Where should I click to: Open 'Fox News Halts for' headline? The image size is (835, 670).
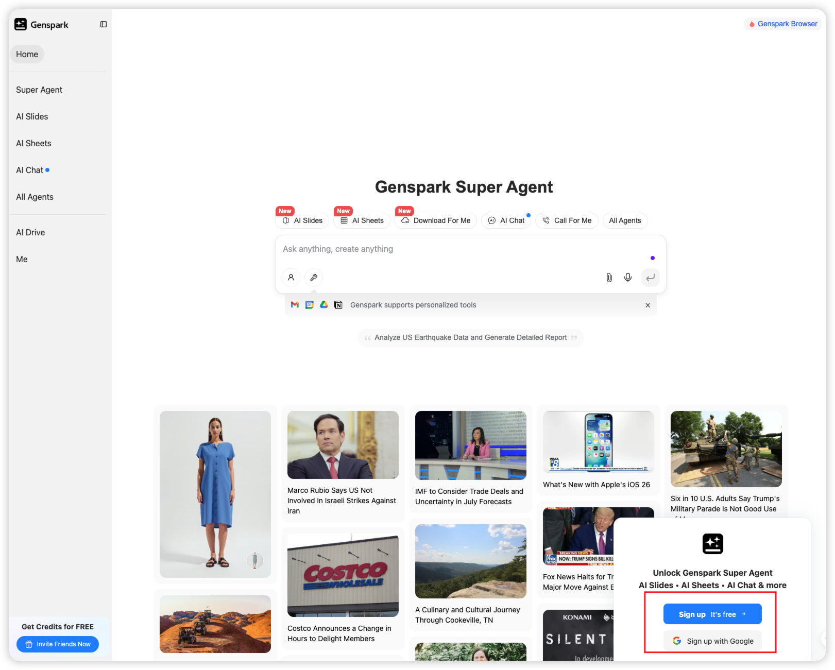tap(578, 582)
